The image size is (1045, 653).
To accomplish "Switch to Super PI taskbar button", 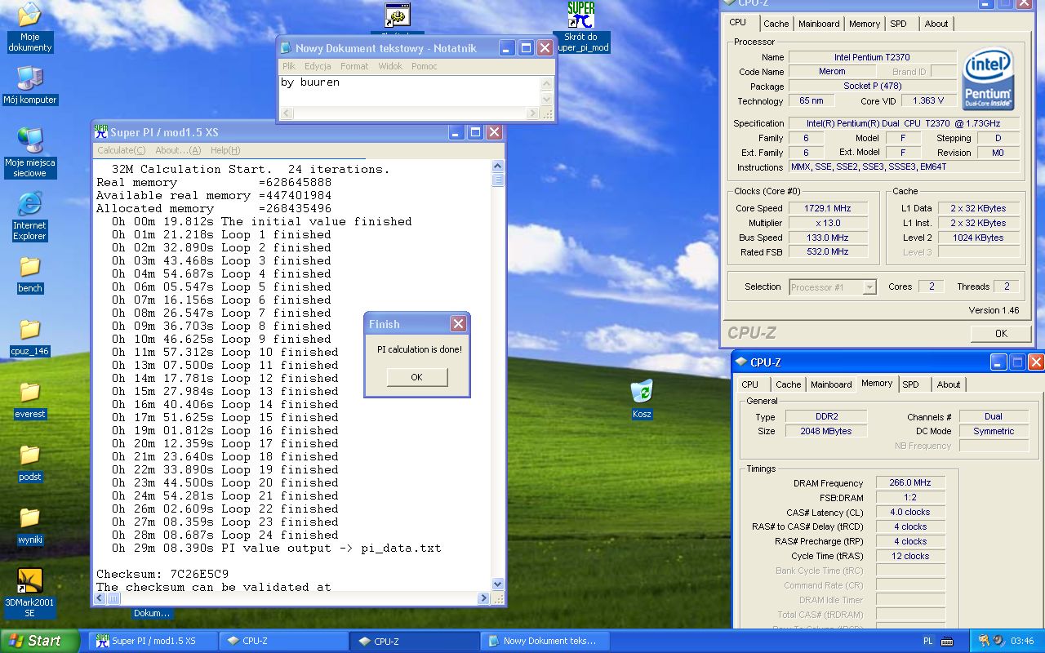I will click(x=153, y=641).
